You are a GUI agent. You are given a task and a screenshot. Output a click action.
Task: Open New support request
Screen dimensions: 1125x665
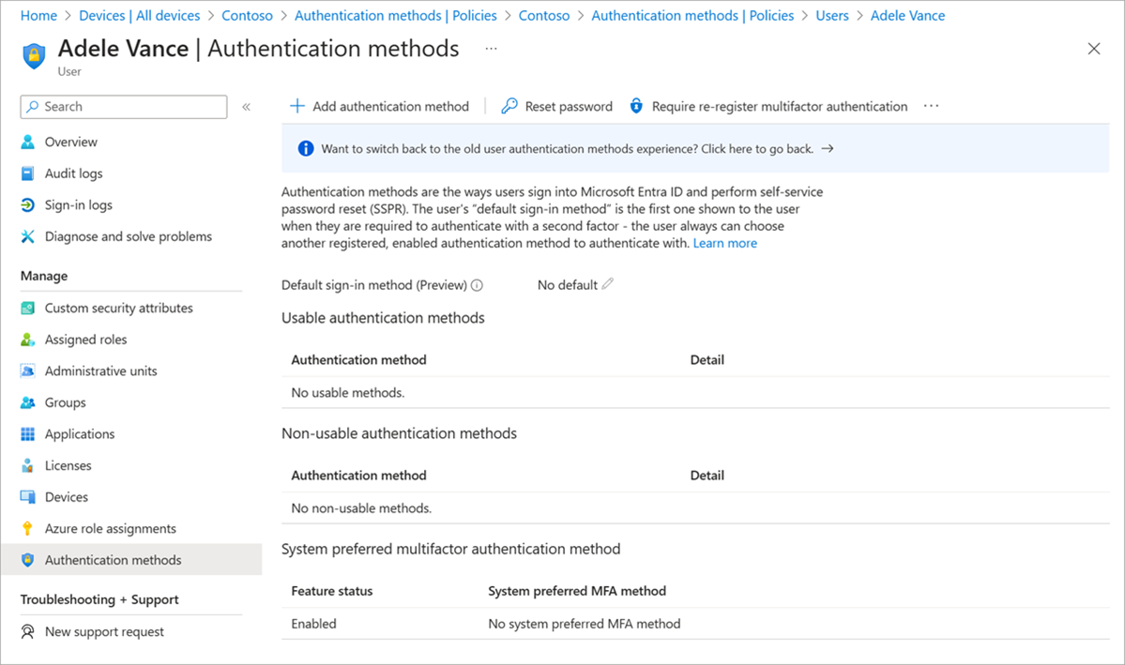click(104, 631)
